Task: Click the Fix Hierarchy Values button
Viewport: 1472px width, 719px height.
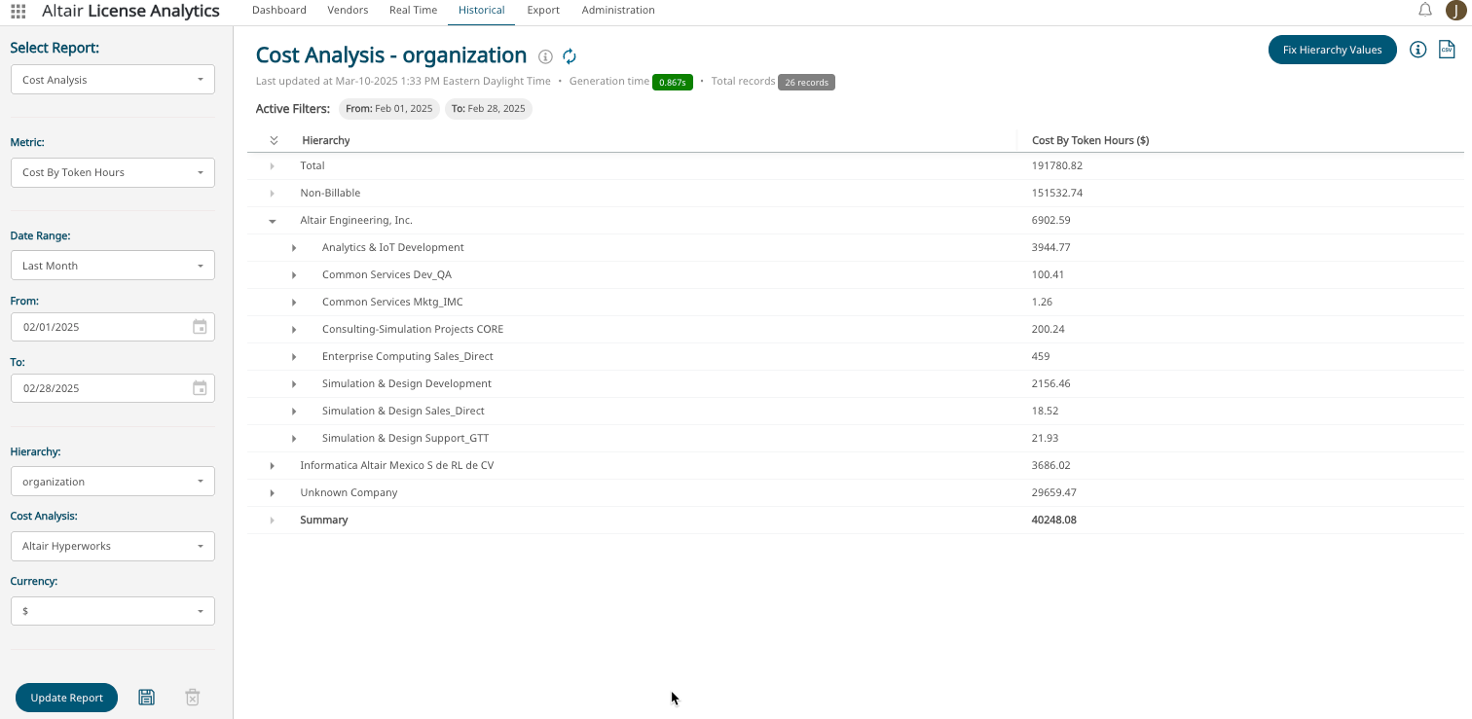Action: click(1332, 50)
